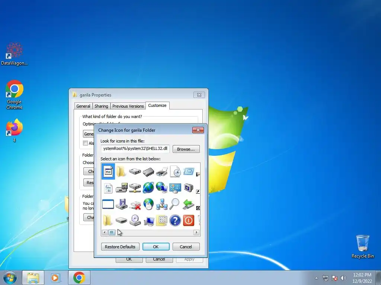Switch to General tab in garila Properties
381x285 pixels.
point(83,106)
